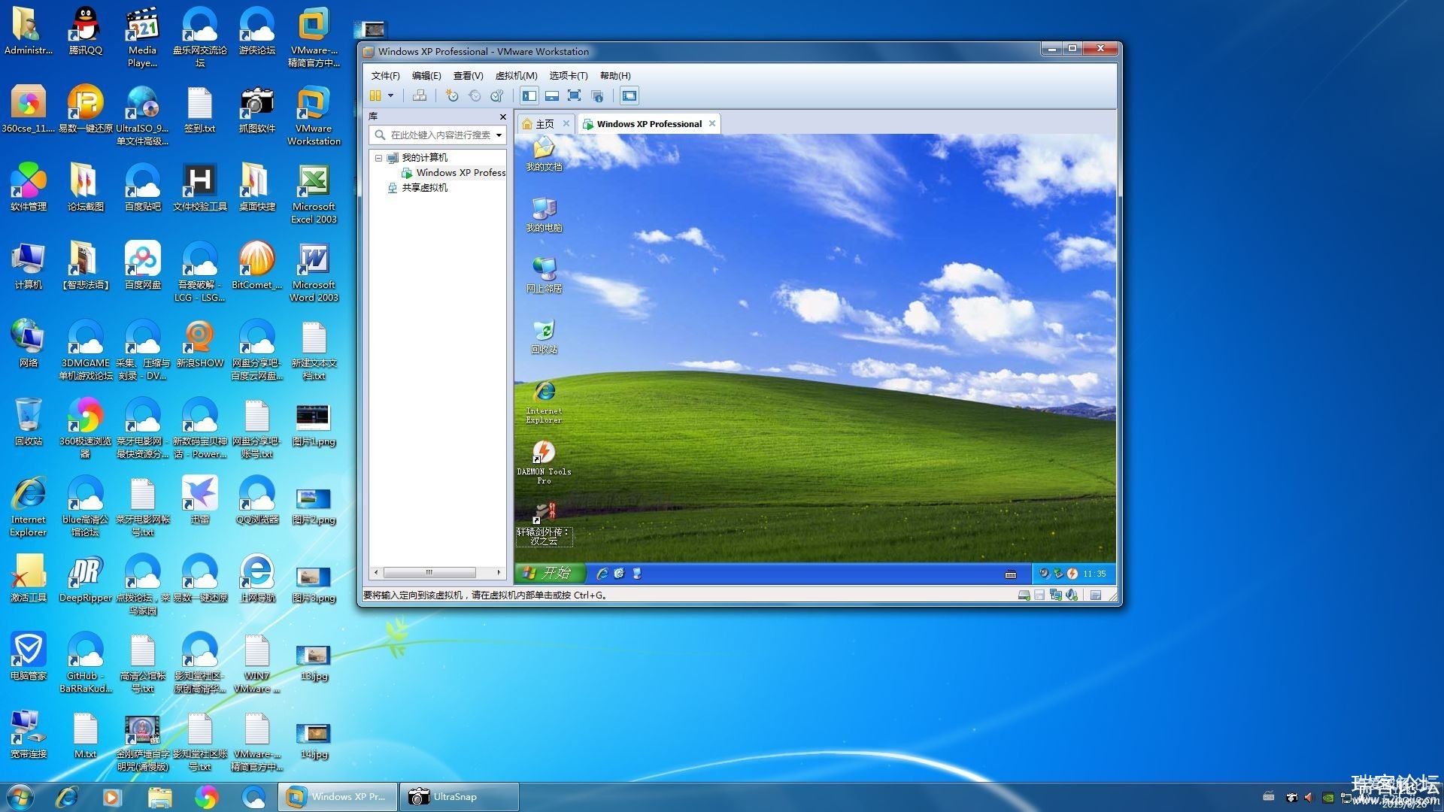Open the 虚拟机(M) menu
The height and width of the screenshot is (812, 1444).
coord(516,75)
